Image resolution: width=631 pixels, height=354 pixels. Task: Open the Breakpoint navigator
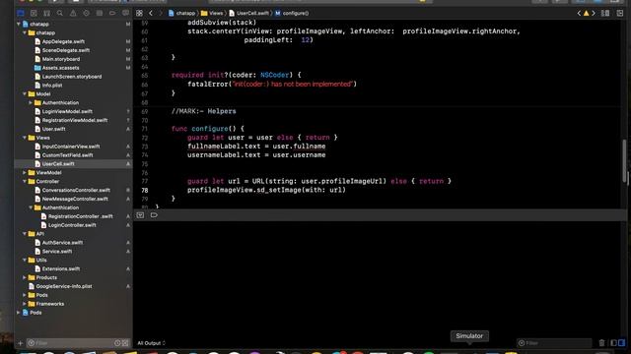coord(112,13)
